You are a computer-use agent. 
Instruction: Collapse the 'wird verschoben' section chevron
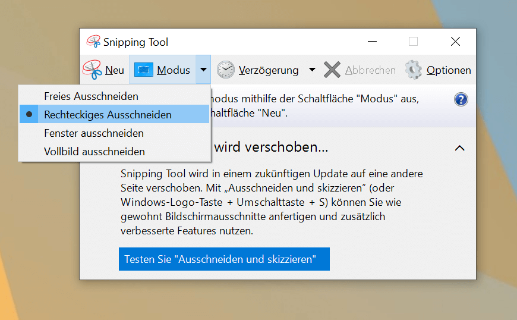[x=459, y=148]
